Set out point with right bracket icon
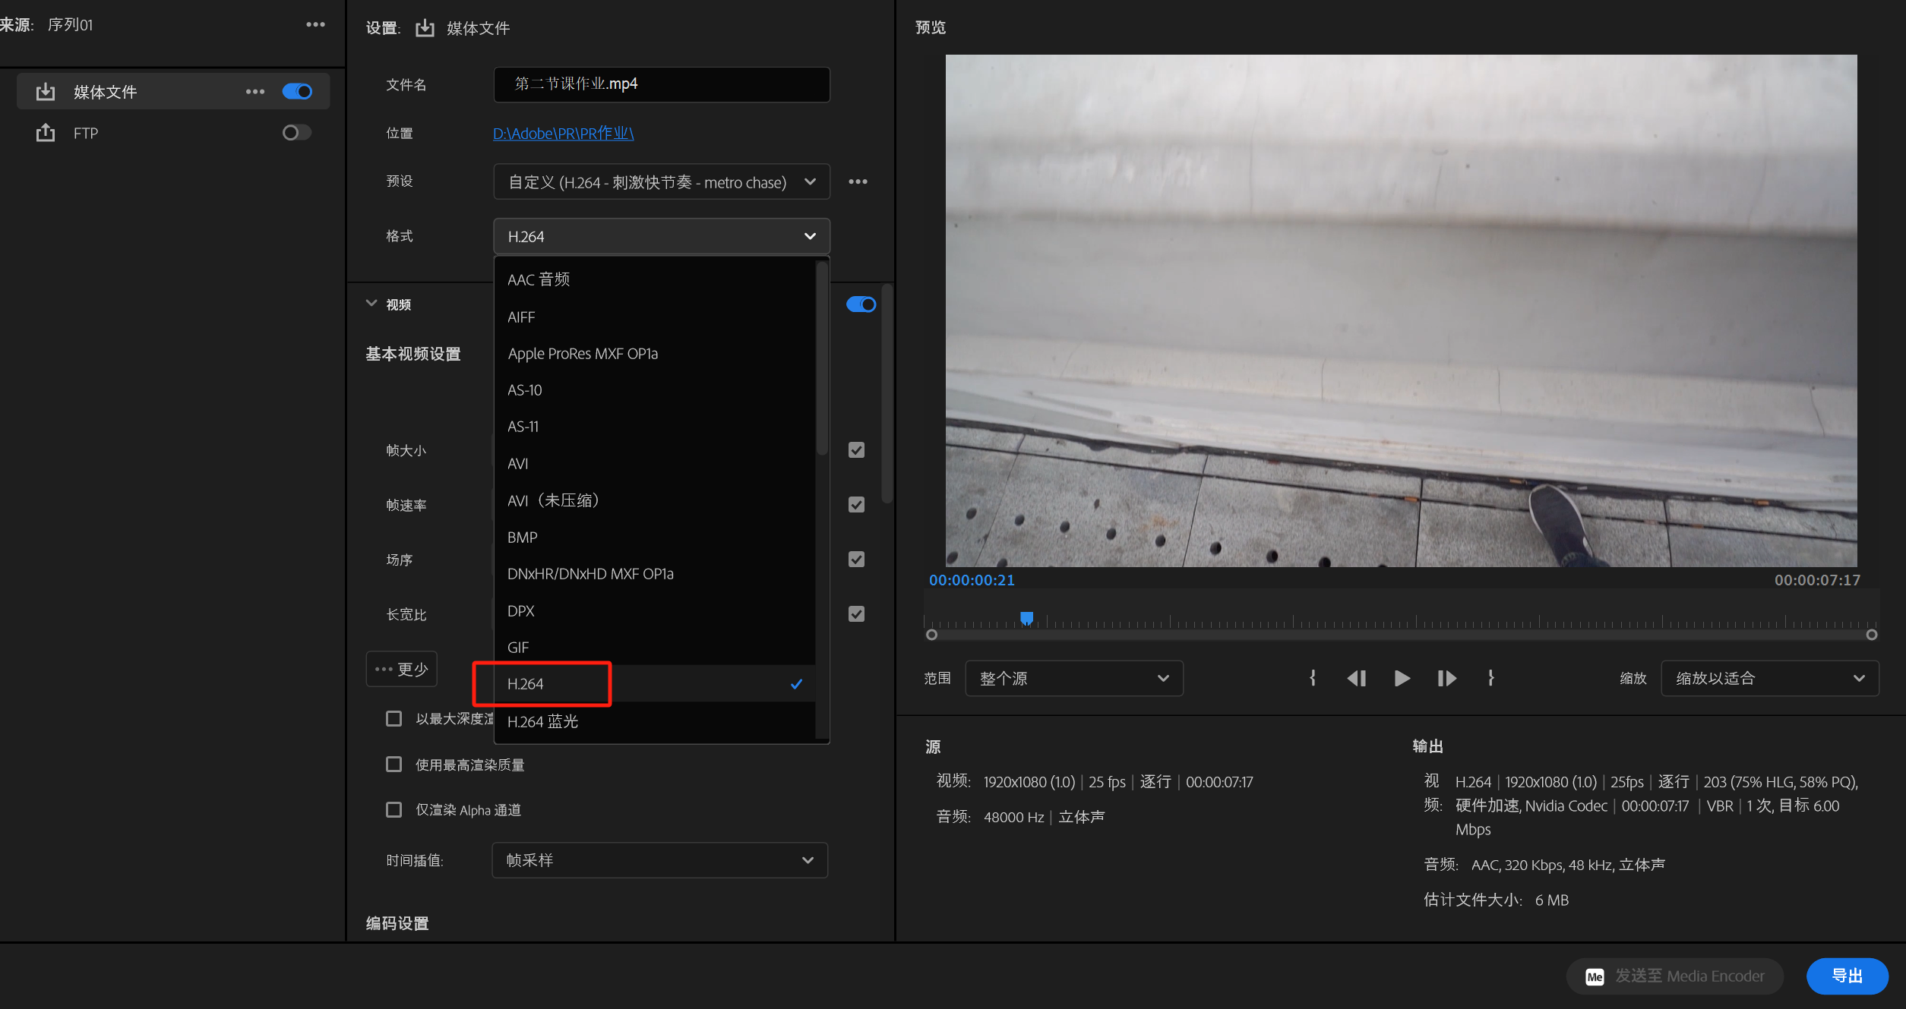Image resolution: width=1906 pixels, height=1009 pixels. tap(1490, 678)
